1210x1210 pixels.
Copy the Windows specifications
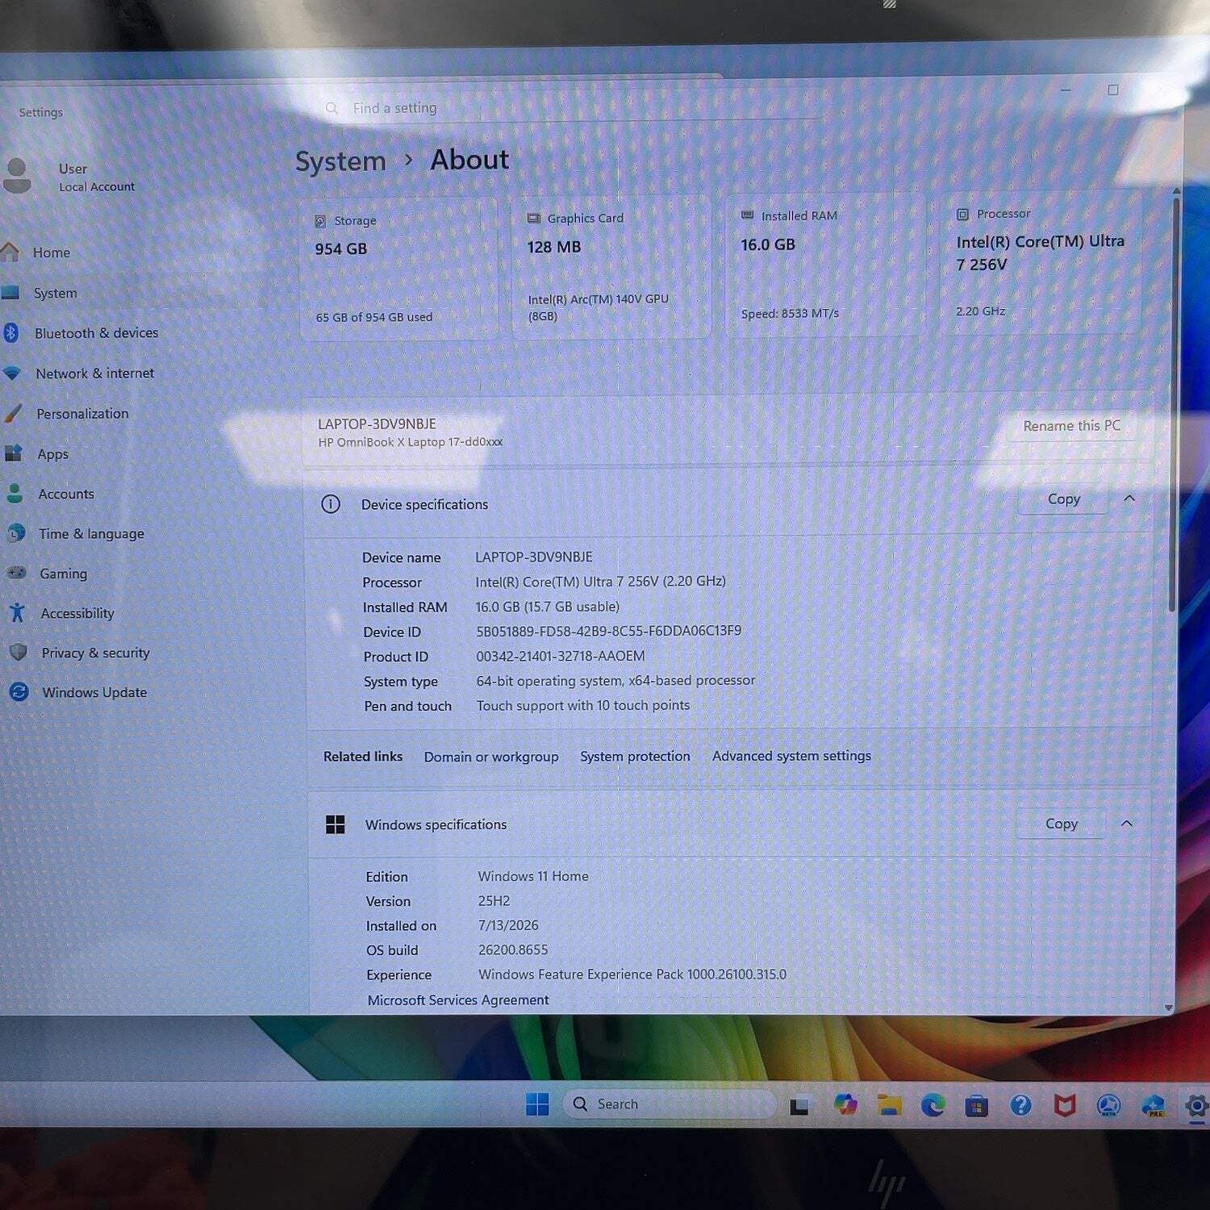pyautogui.click(x=1061, y=824)
